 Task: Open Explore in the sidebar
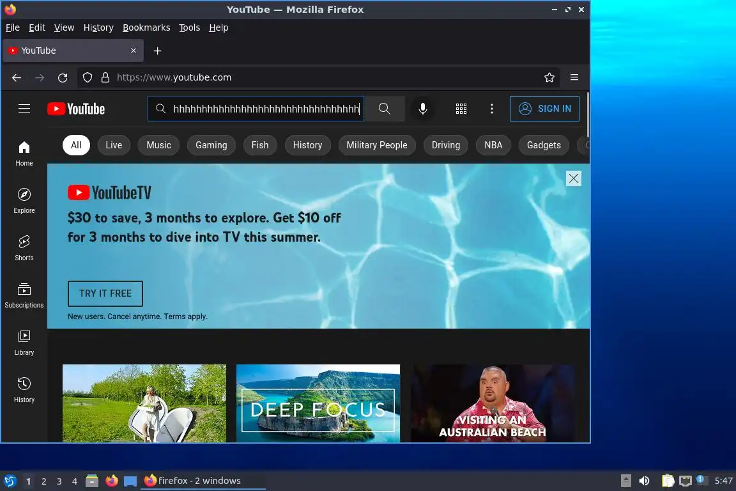(24, 201)
